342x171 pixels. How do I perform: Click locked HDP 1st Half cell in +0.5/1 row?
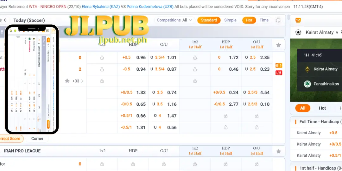pos(226,116)
